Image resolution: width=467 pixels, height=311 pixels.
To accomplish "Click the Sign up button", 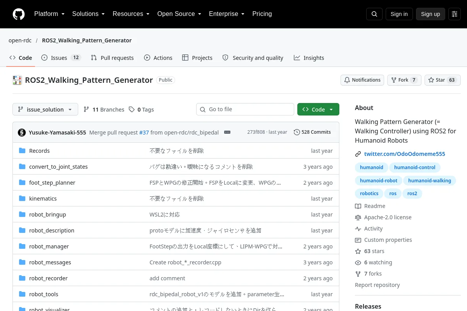I will 430,14.
